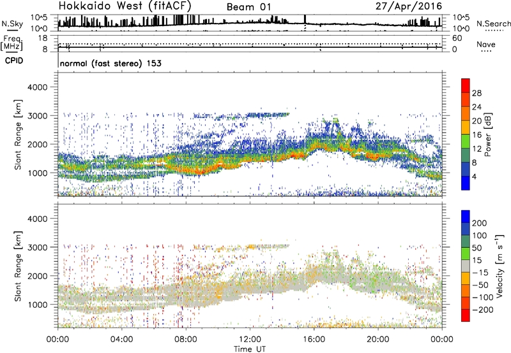The image size is (511, 353).
Task: Click the 'CPID' label
Action: pyautogui.click(x=14, y=61)
